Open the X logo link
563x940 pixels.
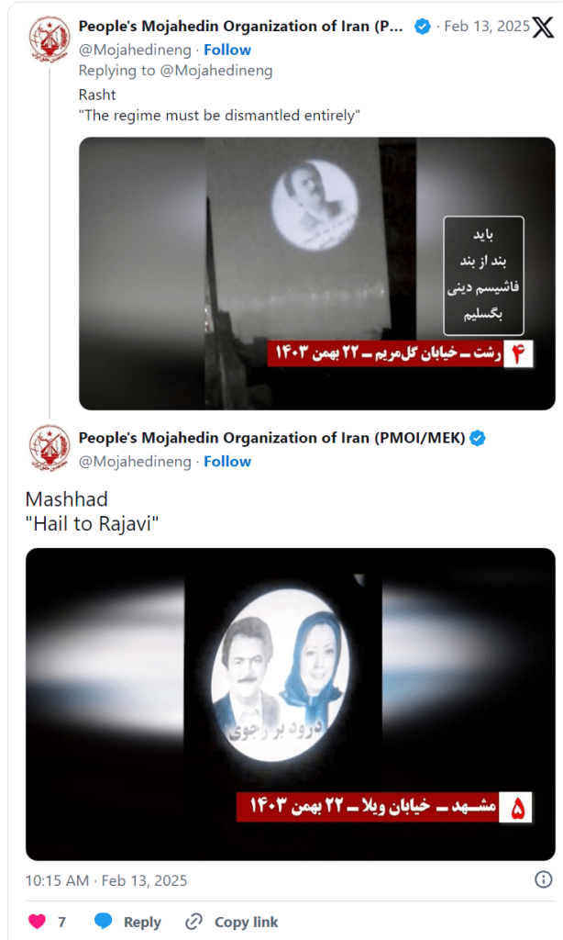point(543,28)
